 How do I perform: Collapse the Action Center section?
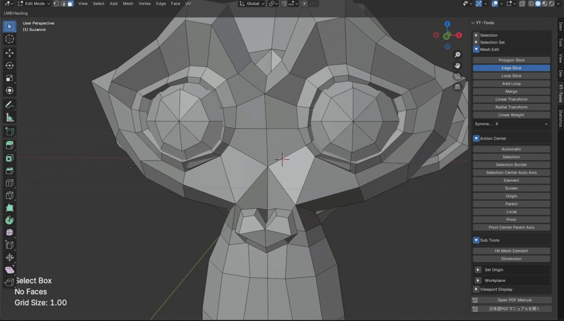tap(476, 138)
